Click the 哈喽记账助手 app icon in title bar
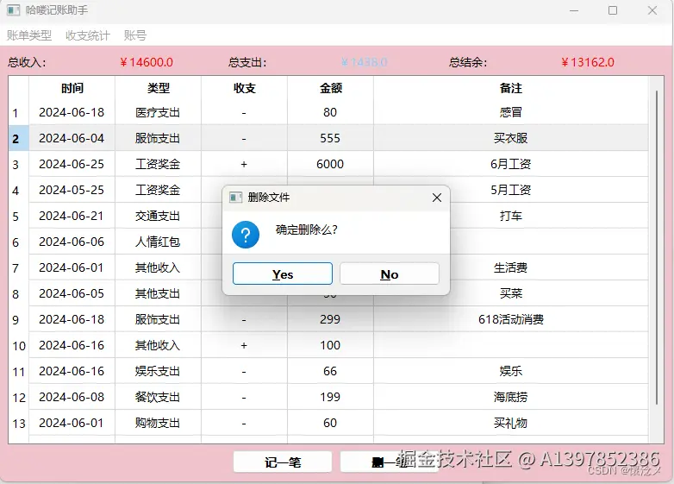The image size is (674, 484). tap(13, 10)
